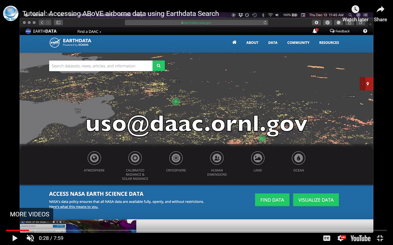393x245 pixels.
Task: Focus the Search datasets input field
Action: point(101,66)
